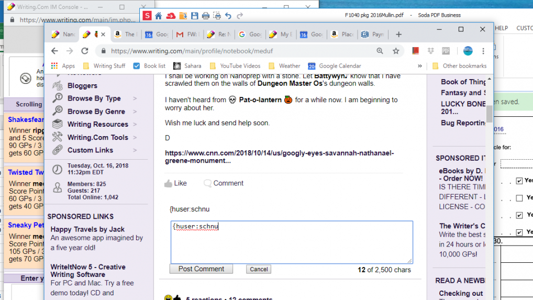Screen dimensions: 533x300
Task: Switch to the Amazon 'The' tab
Action: (126, 35)
